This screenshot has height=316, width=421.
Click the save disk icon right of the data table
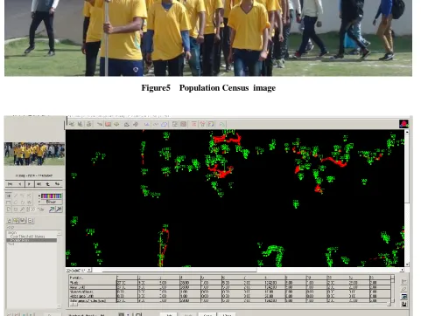(x=403, y=304)
